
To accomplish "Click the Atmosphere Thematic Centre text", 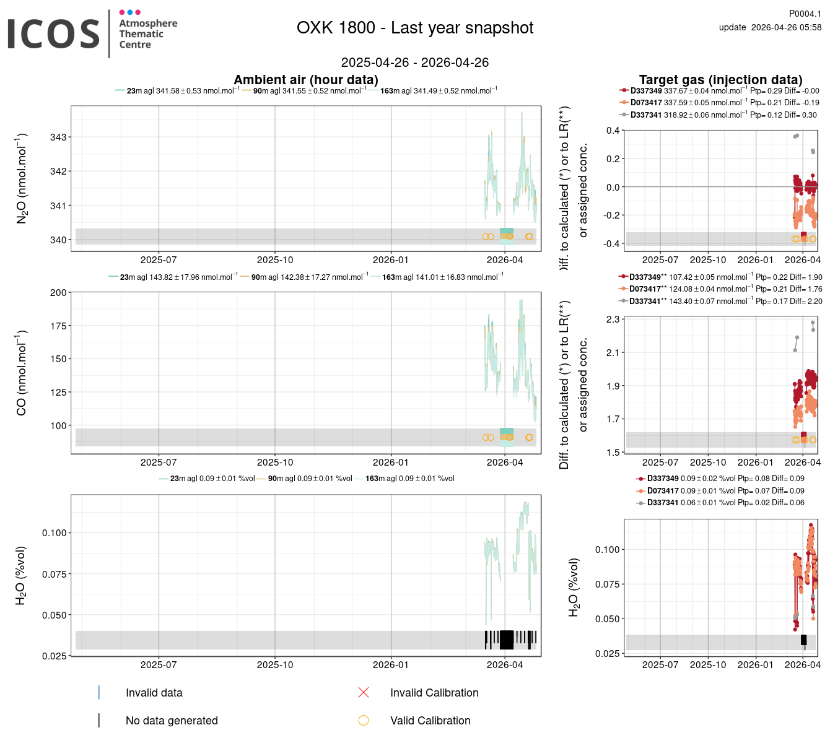I will pyautogui.click(x=148, y=34).
